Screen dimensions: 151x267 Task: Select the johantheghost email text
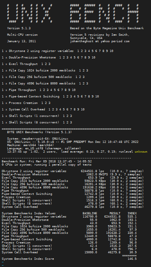pyautogui.click(x=100, y=41)
